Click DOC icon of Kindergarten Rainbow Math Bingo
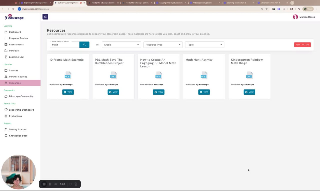The height and width of the screenshot is (191, 320). 249,75
